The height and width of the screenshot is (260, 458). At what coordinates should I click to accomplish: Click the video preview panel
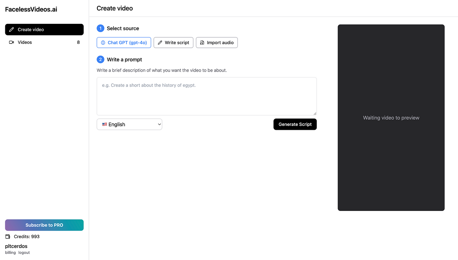[x=391, y=118]
